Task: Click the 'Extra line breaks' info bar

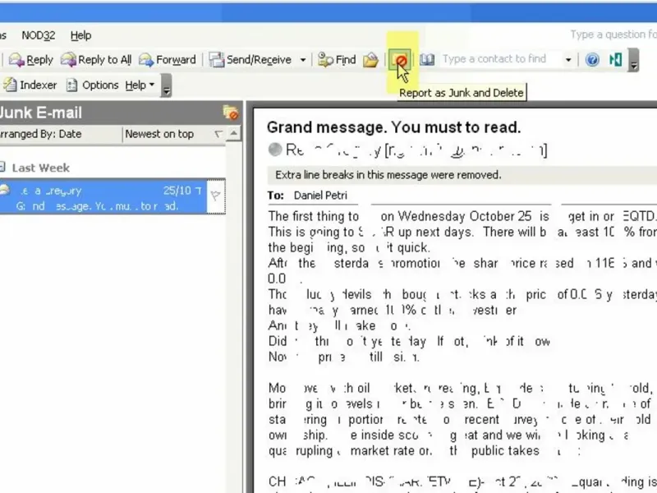Action: (462, 175)
